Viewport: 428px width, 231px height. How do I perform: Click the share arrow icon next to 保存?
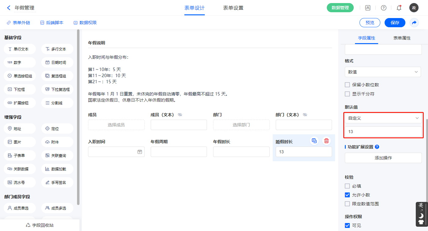click(414, 23)
